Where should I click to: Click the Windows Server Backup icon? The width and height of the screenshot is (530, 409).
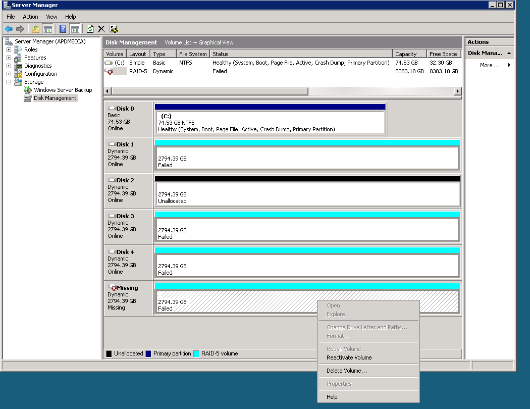coord(28,90)
